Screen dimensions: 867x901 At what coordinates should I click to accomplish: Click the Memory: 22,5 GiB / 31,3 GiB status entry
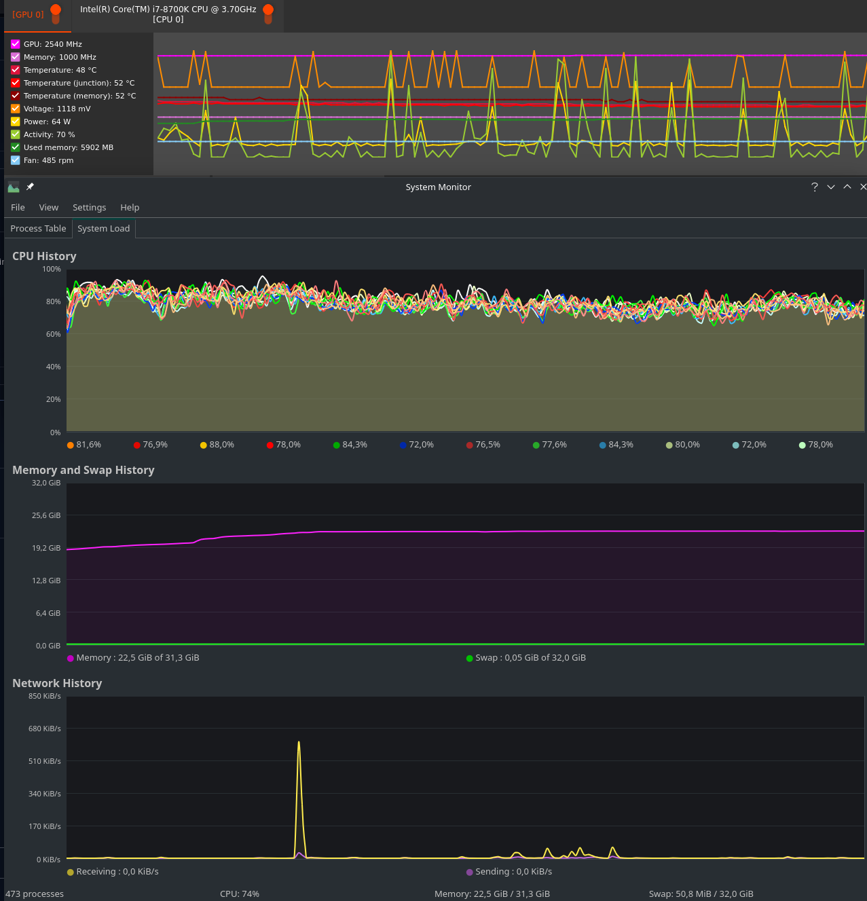[492, 894]
